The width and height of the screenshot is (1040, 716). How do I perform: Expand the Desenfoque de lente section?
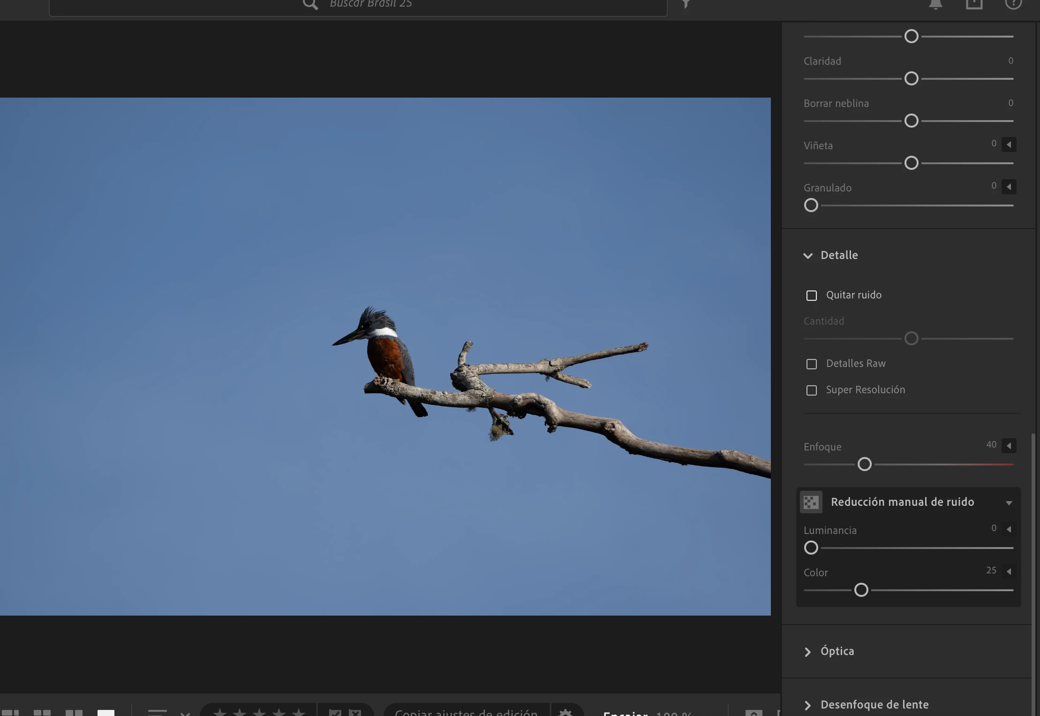click(808, 705)
